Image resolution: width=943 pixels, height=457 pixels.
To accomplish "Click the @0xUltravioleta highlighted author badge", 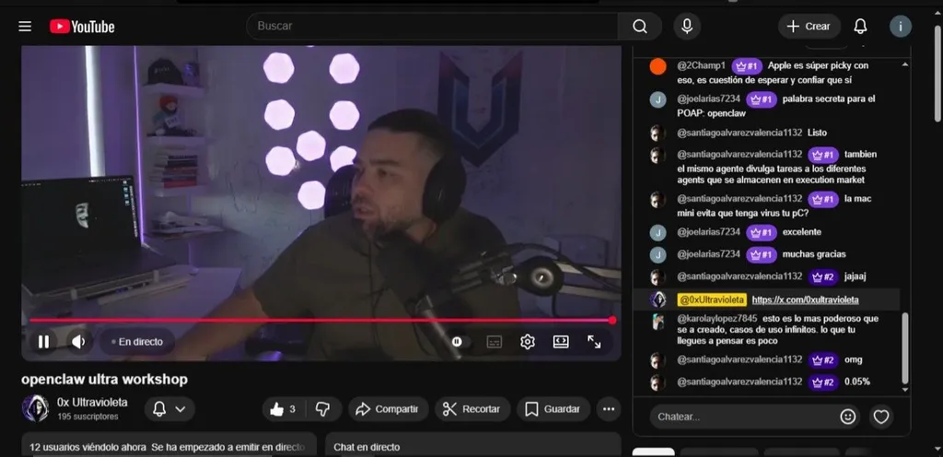I will click(x=712, y=299).
